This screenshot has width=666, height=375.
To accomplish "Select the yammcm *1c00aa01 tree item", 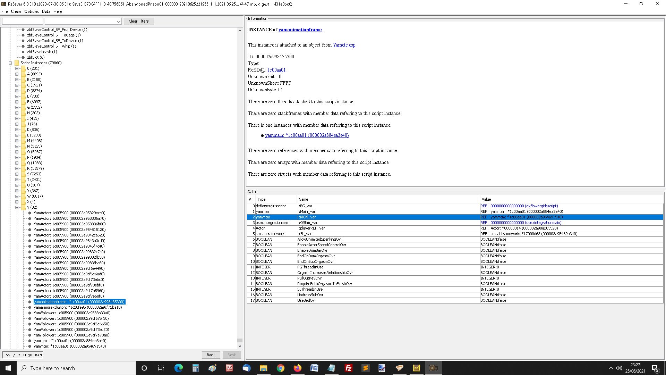I will 70,346.
